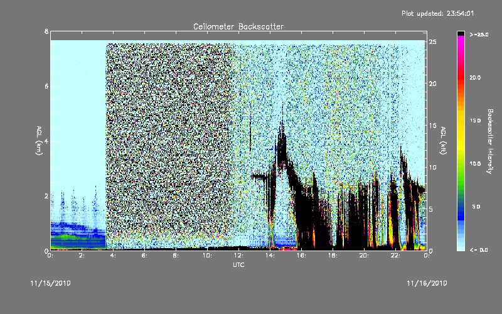Click the '15' tick on the kft axis
This screenshot has height=314, width=502.
tap(433, 126)
